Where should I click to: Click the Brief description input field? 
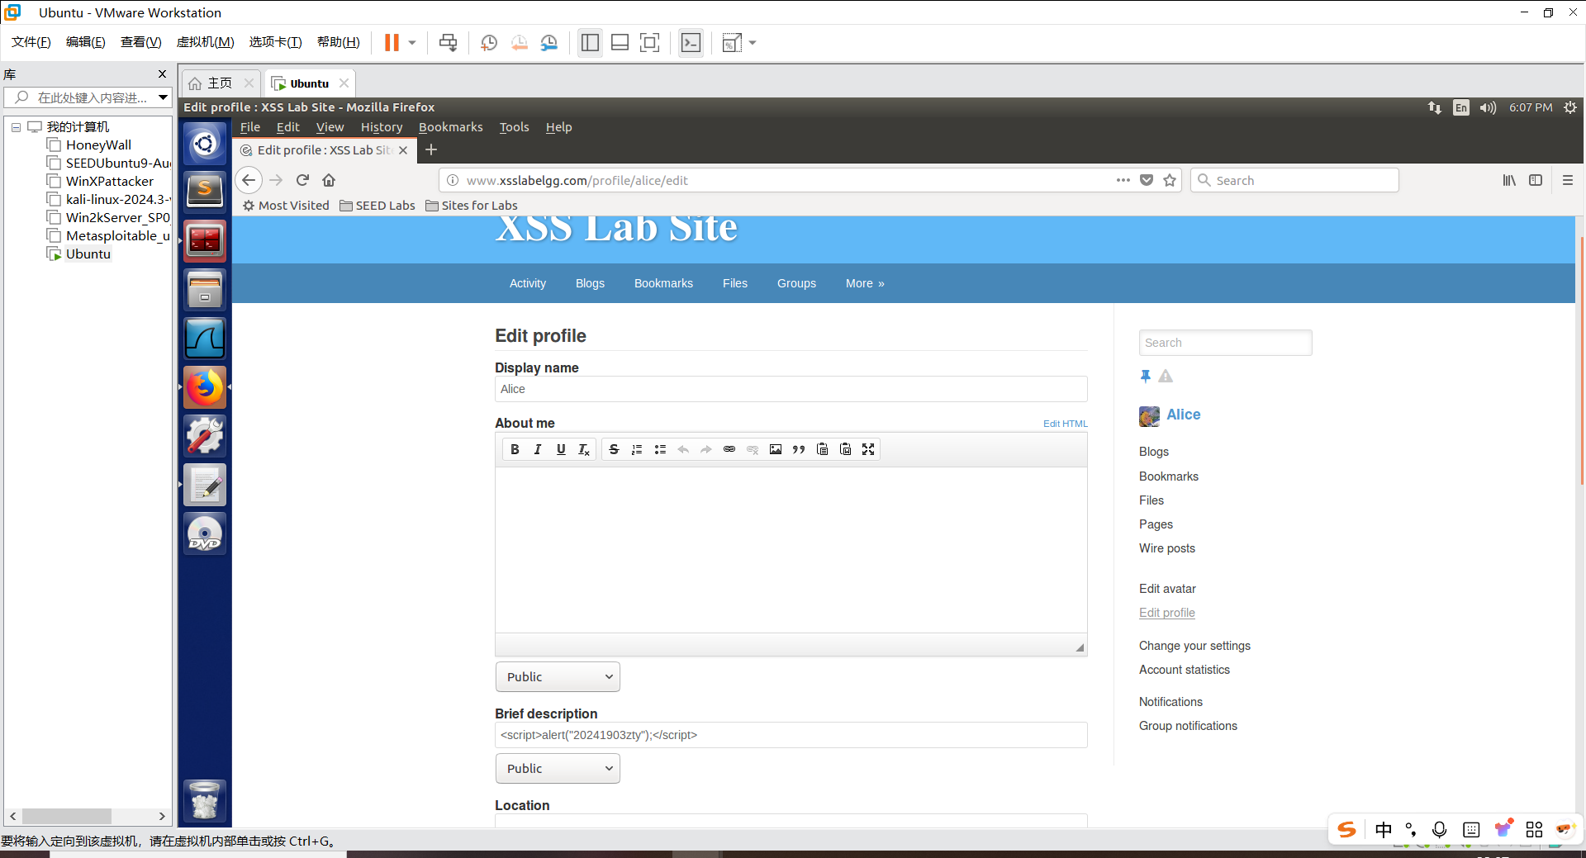[x=791, y=735]
